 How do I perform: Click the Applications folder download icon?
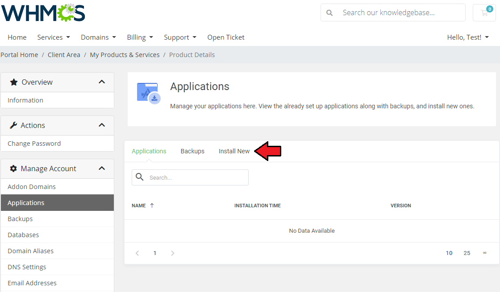coord(149,93)
